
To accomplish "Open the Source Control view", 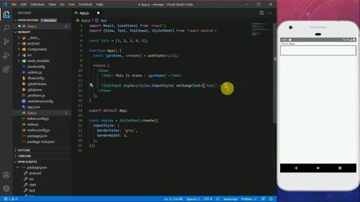I will 6,42.
